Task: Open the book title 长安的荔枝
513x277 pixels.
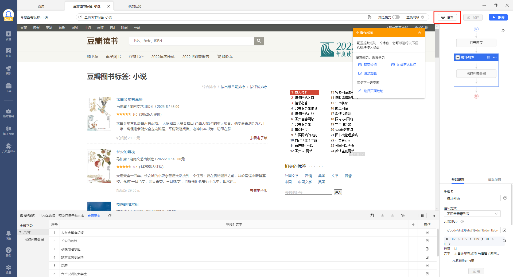Action: click(x=126, y=152)
